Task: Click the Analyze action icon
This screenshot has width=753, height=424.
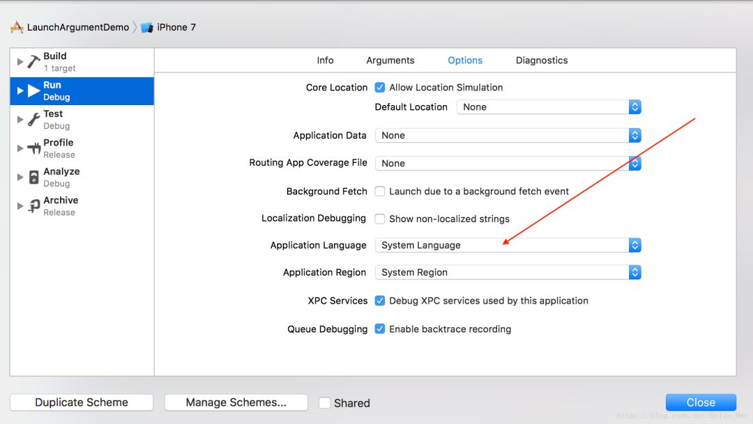Action: click(x=33, y=177)
